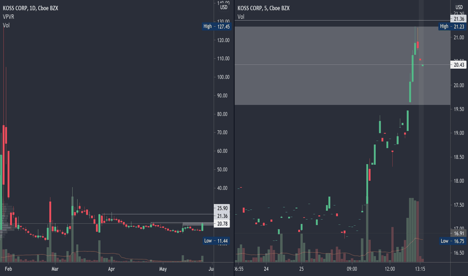Click the High 21.23 label on the right chart
Viewport: 468px width, 276px height.
[x=452, y=27]
